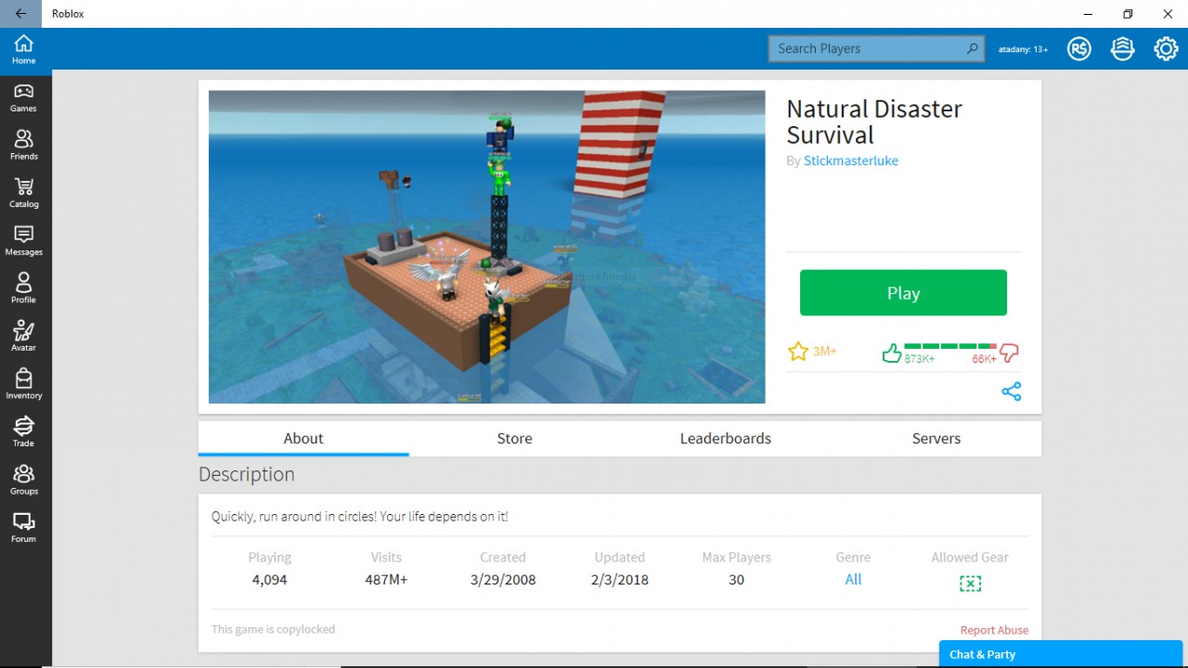Image resolution: width=1188 pixels, height=668 pixels.
Task: Click the Allowed Gear disabled icon
Action: [970, 584]
